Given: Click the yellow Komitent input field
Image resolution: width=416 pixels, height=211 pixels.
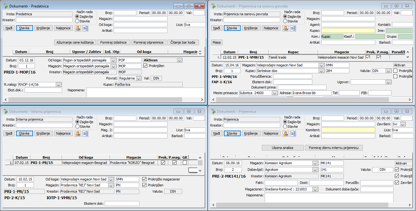Looking at the screenshot, I should click(348, 130).
